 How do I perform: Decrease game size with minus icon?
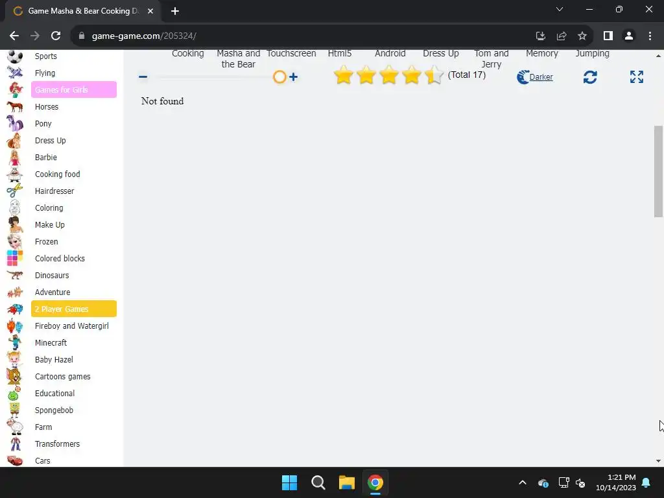coord(143,77)
